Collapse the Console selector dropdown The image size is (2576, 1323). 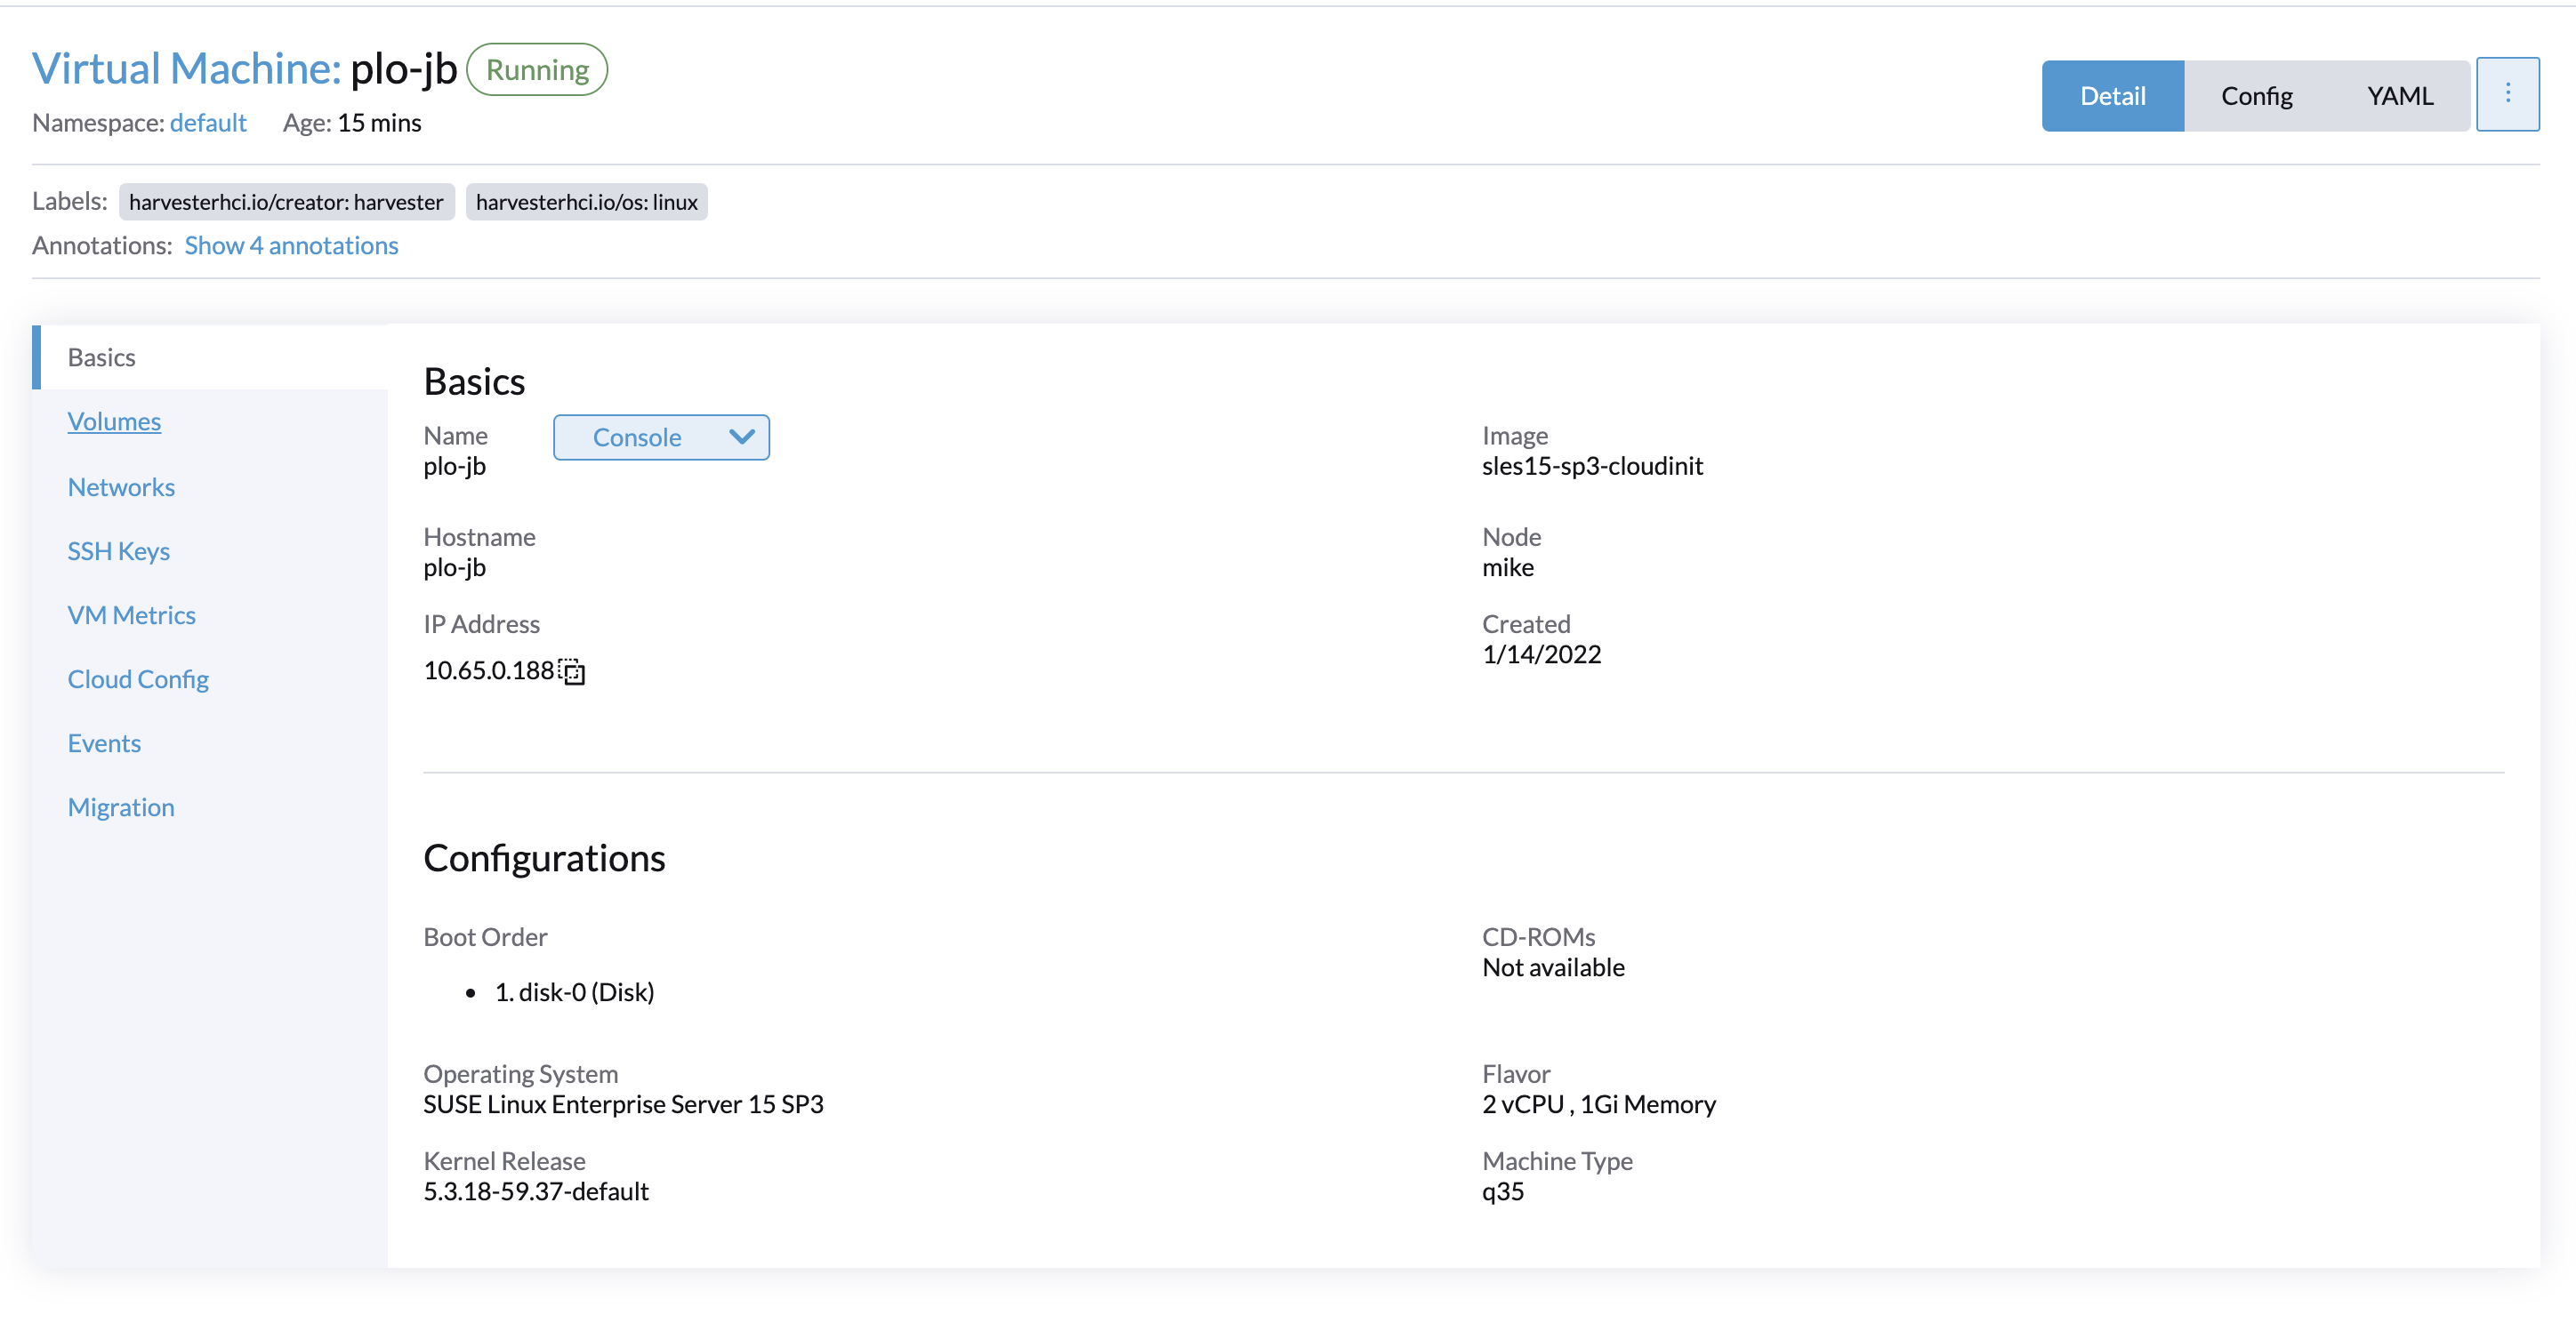tap(741, 437)
